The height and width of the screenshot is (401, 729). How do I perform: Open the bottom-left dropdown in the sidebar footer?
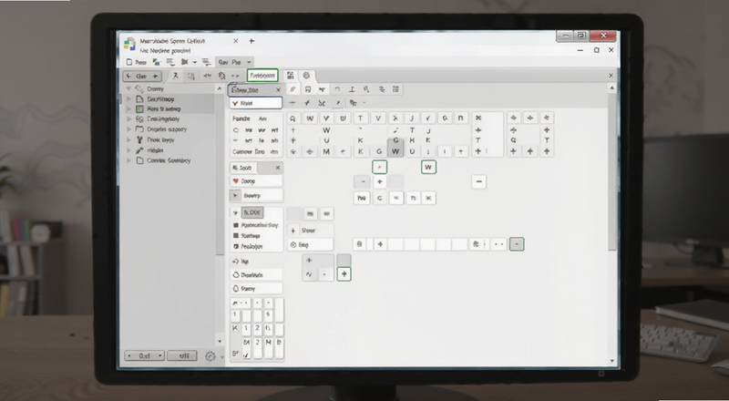click(x=145, y=355)
